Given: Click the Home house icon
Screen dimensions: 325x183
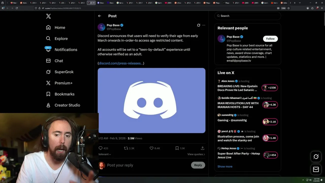Looking at the screenshot, I should point(48,27).
